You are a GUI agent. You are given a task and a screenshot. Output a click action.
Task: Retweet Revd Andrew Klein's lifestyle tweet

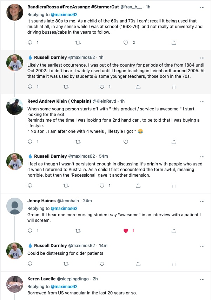pyautogui.click(x=78, y=142)
